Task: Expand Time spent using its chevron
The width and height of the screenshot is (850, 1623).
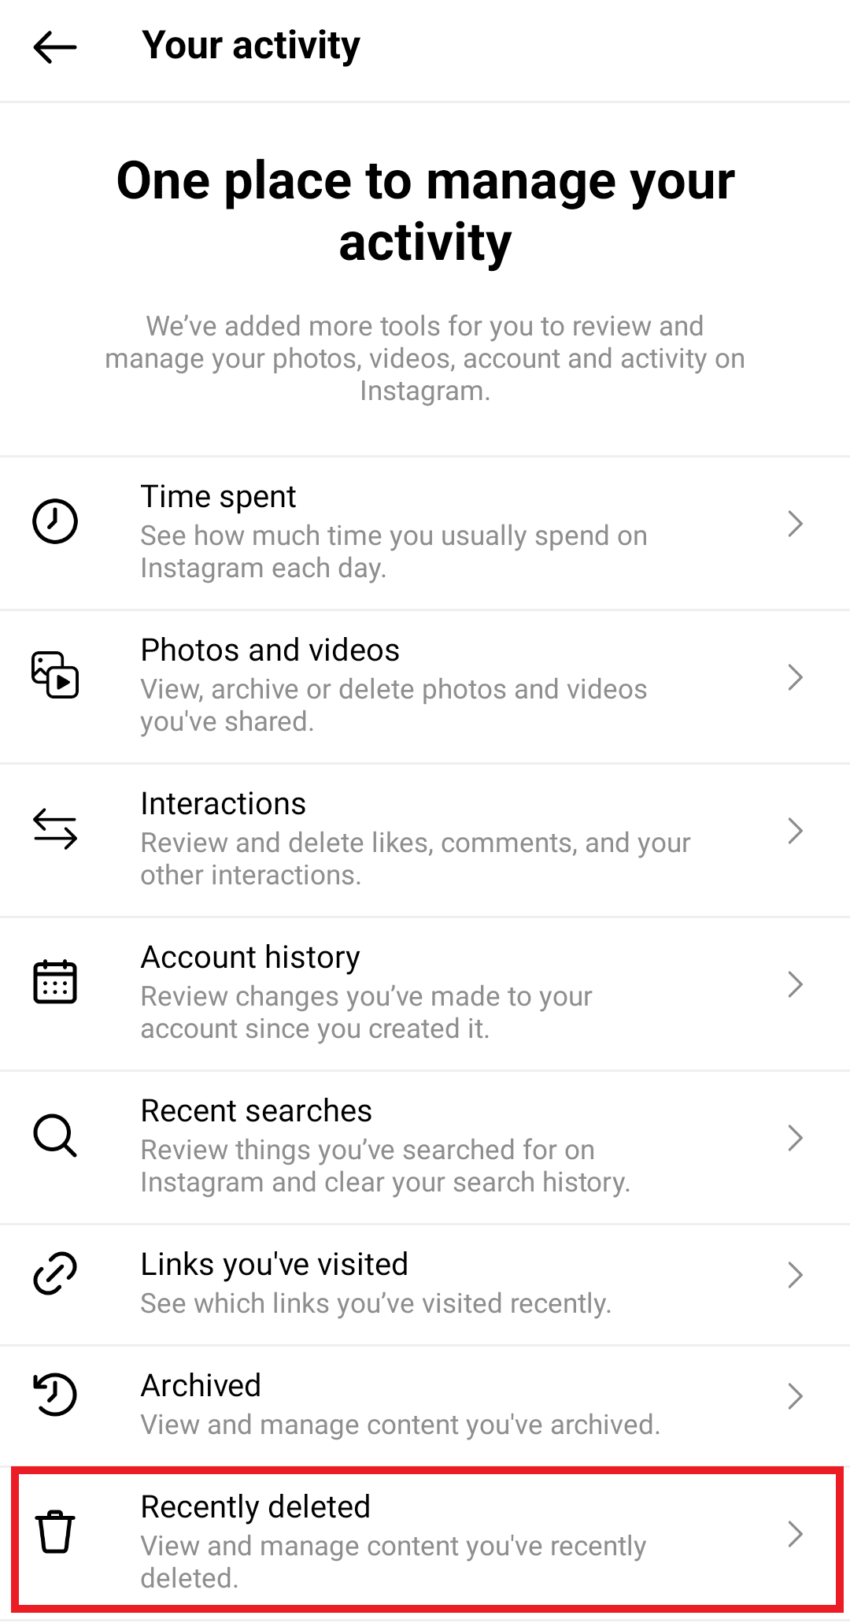Action: click(795, 524)
